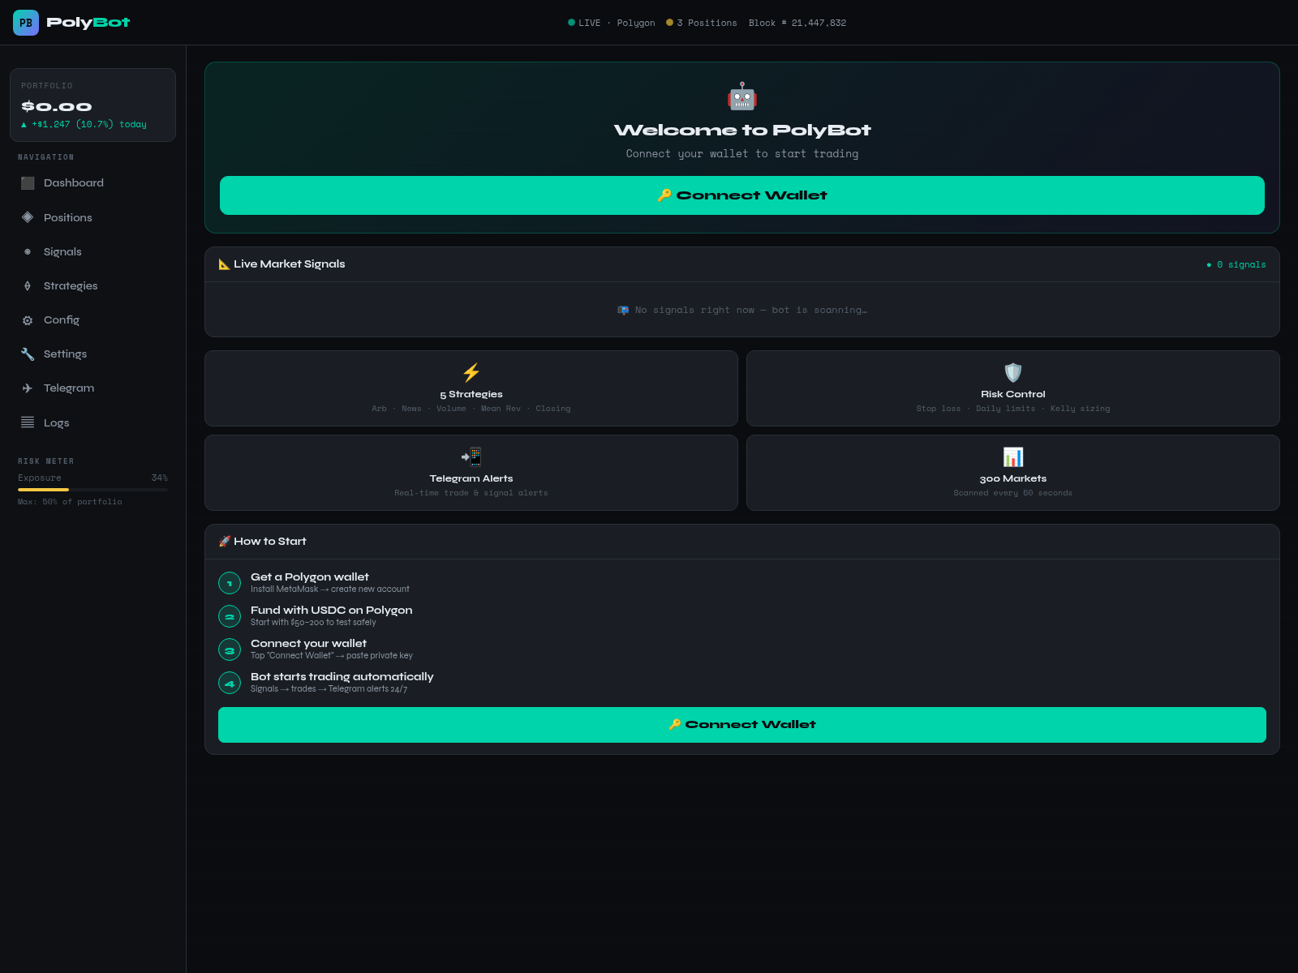The width and height of the screenshot is (1298, 973).
Task: Click the PB logo icon
Action: [26, 23]
